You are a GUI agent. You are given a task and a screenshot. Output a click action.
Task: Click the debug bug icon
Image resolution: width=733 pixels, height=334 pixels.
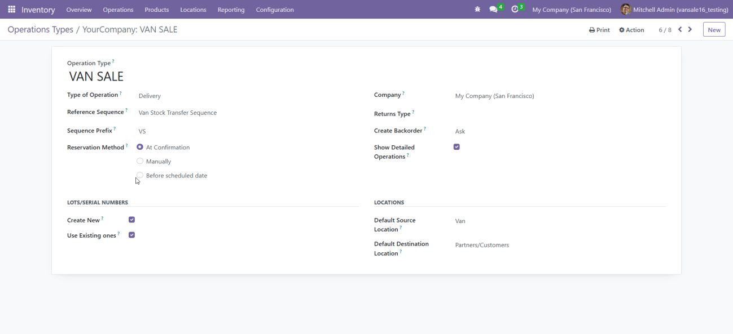477,10
